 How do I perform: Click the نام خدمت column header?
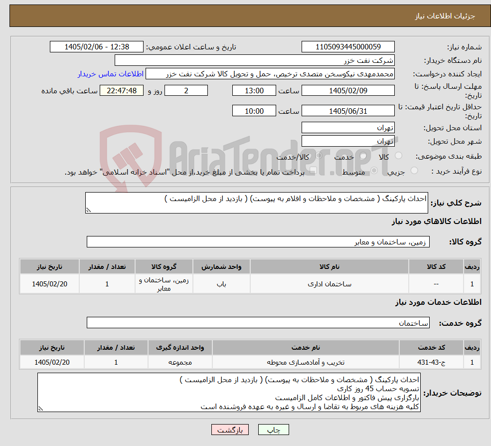(x=306, y=347)
